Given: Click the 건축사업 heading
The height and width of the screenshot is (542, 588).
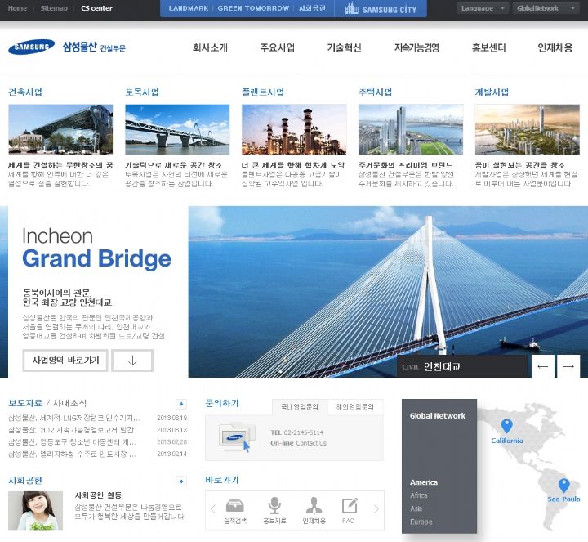Looking at the screenshot, I should point(25,92).
